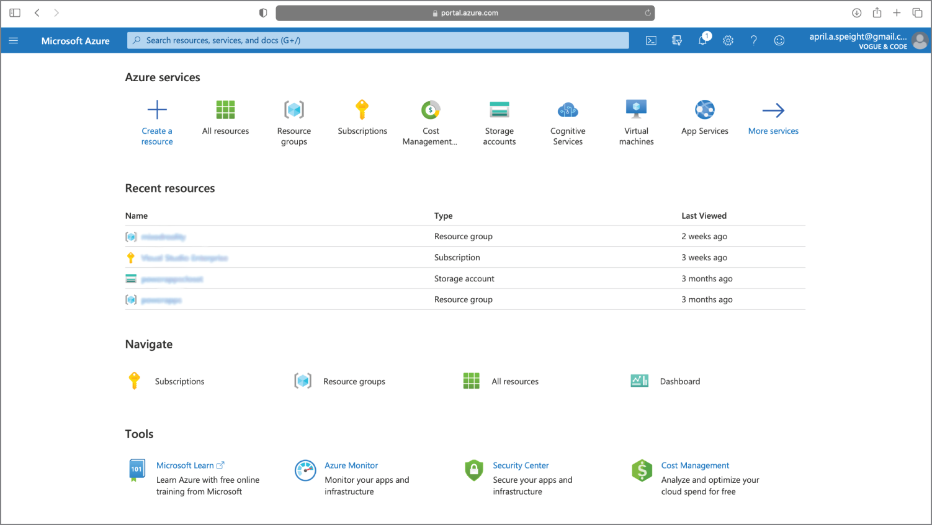Open the Microsoft Learn link
932x525 pixels.
pos(190,465)
